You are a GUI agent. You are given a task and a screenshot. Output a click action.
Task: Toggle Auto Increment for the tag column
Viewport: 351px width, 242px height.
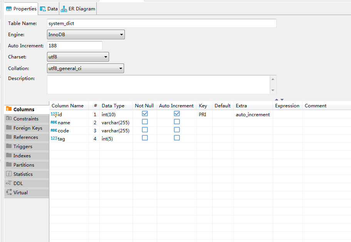pos(176,137)
